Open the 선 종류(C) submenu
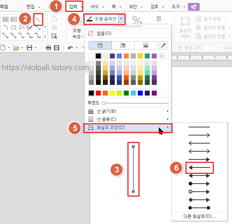Image resolution: width=232 pixels, height=224 pixels. coord(128,119)
